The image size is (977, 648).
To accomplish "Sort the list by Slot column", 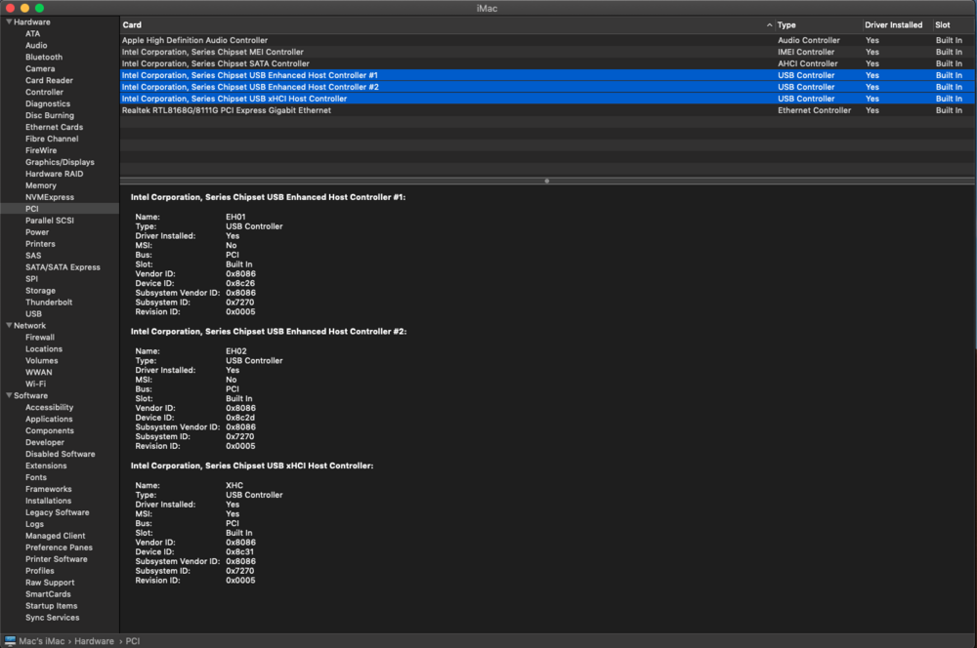I will point(942,25).
